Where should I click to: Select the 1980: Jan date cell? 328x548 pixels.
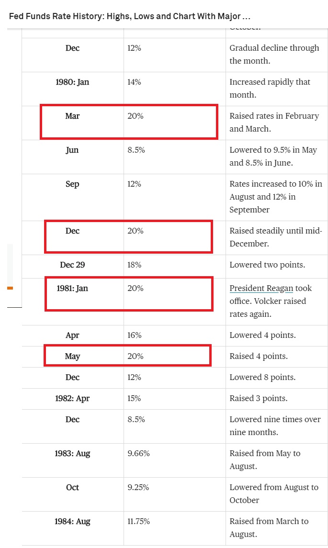coord(72,82)
